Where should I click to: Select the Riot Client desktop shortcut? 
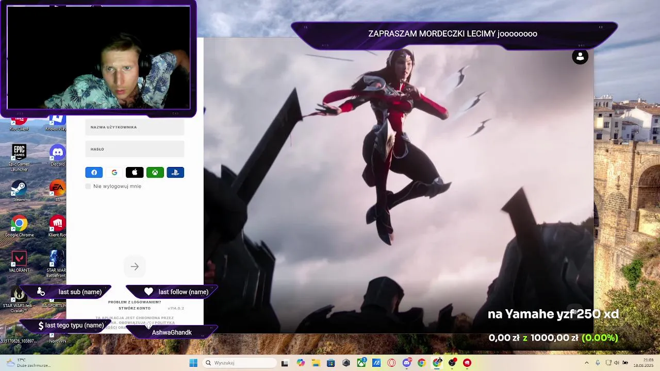tap(19, 124)
